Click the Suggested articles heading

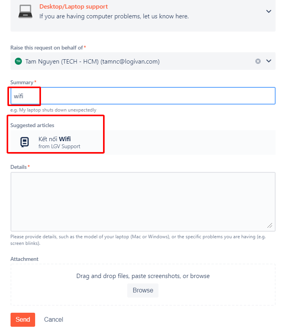(x=32, y=125)
